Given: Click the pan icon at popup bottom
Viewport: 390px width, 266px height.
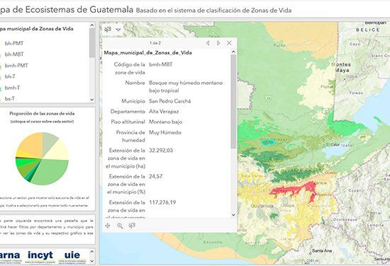Looking at the screenshot, I should [x=108, y=226].
